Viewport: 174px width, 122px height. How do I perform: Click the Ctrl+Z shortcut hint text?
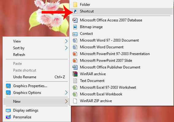[60, 77]
